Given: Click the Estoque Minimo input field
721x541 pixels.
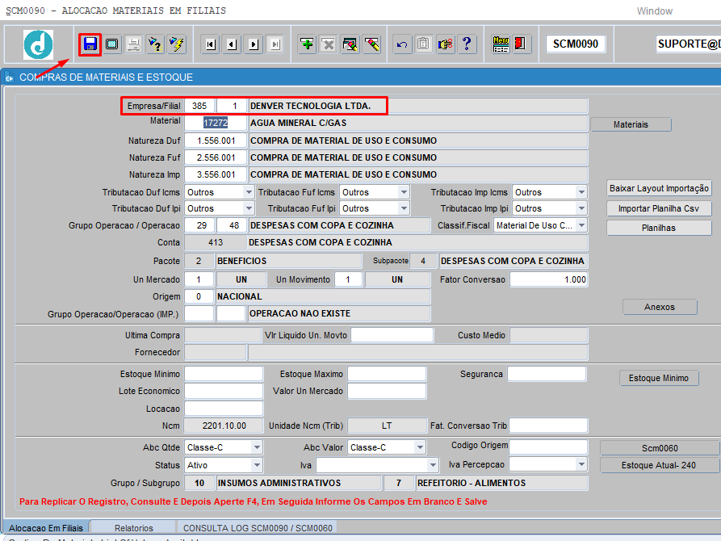Looking at the screenshot, I should (224, 374).
